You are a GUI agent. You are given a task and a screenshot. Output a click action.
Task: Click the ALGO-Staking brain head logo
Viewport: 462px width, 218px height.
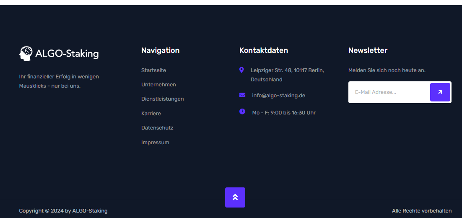tap(26, 54)
